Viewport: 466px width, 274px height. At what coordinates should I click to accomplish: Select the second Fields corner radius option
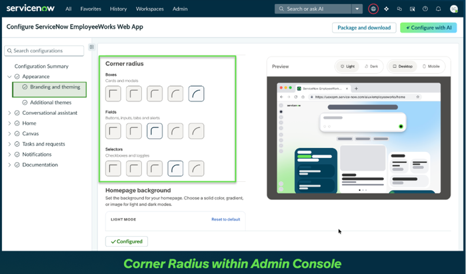(x=134, y=131)
